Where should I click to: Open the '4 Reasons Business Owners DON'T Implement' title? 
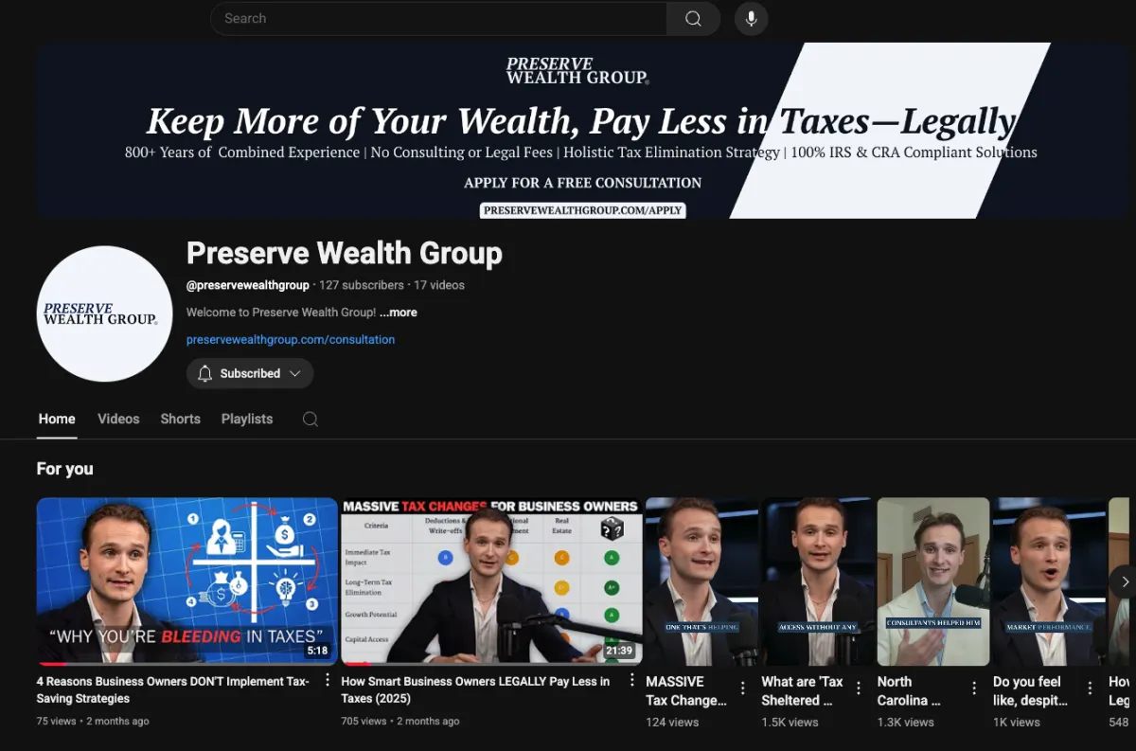173,689
